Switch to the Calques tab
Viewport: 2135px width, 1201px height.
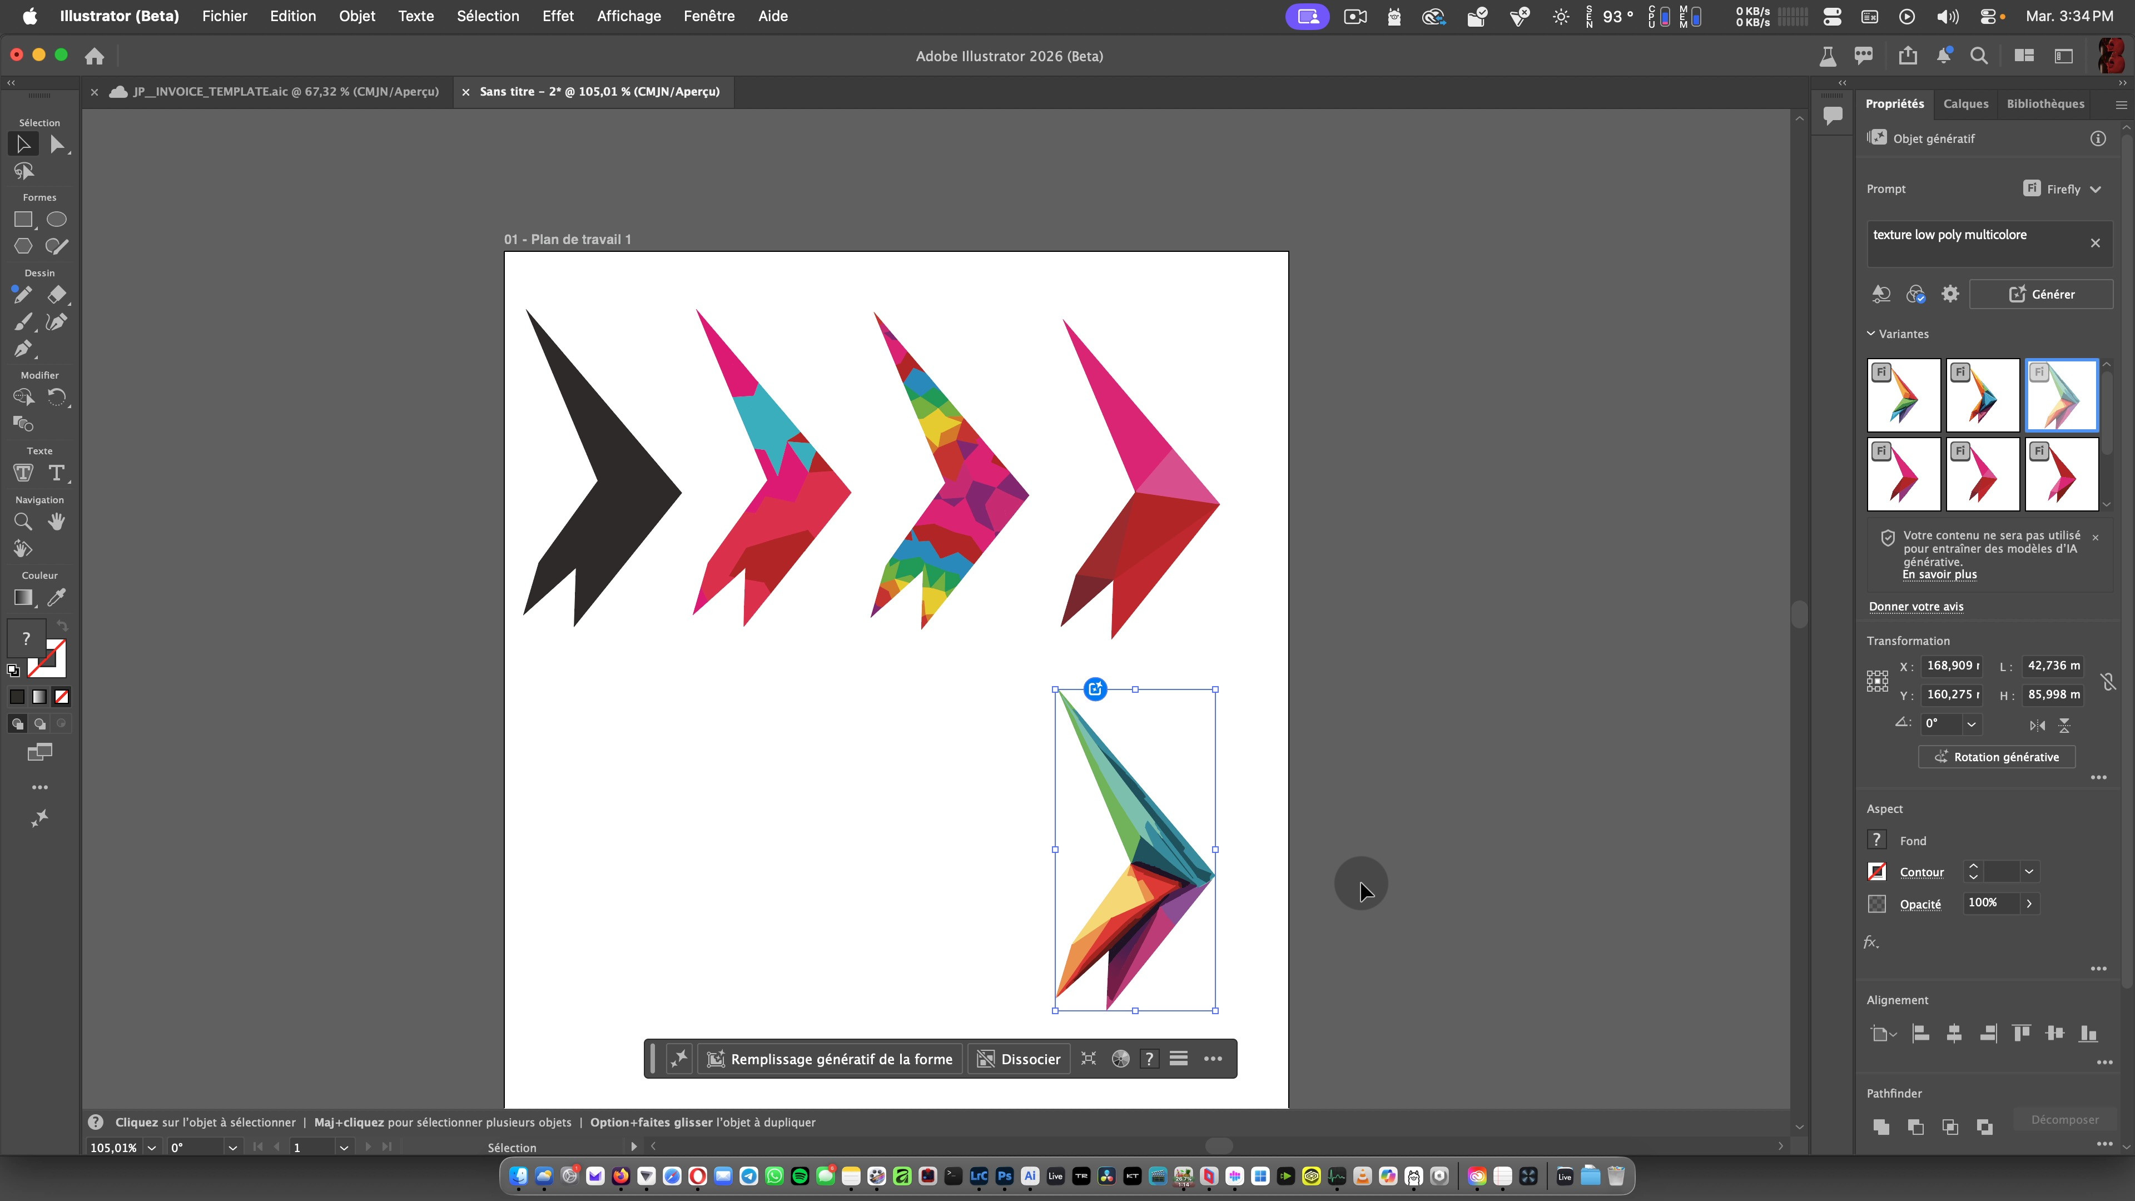coord(1965,103)
